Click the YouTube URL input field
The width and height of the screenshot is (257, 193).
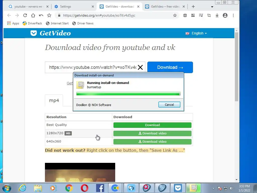pos(95,67)
